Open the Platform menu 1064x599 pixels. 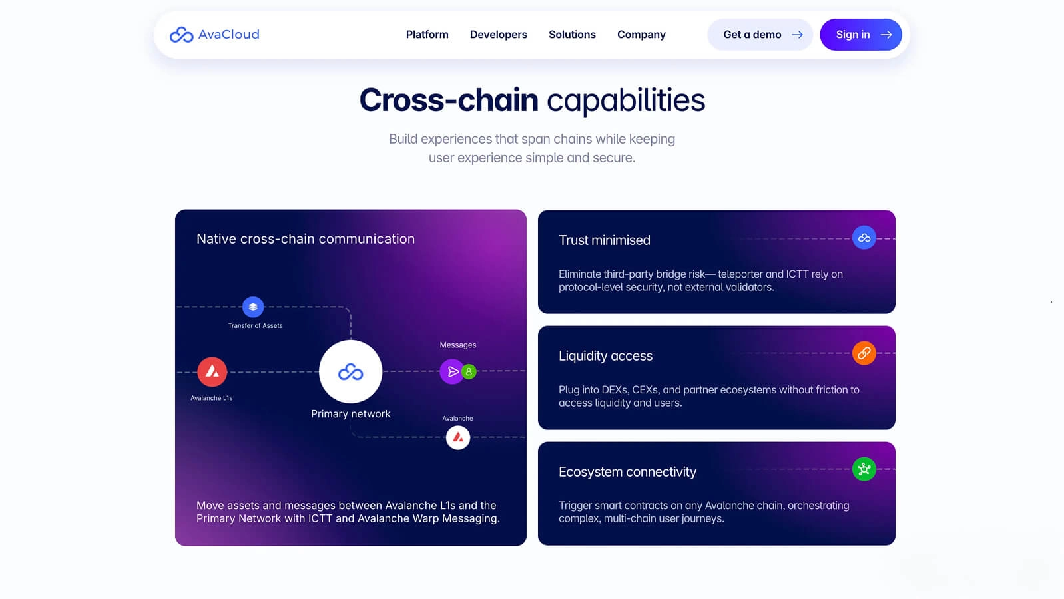pyautogui.click(x=427, y=35)
